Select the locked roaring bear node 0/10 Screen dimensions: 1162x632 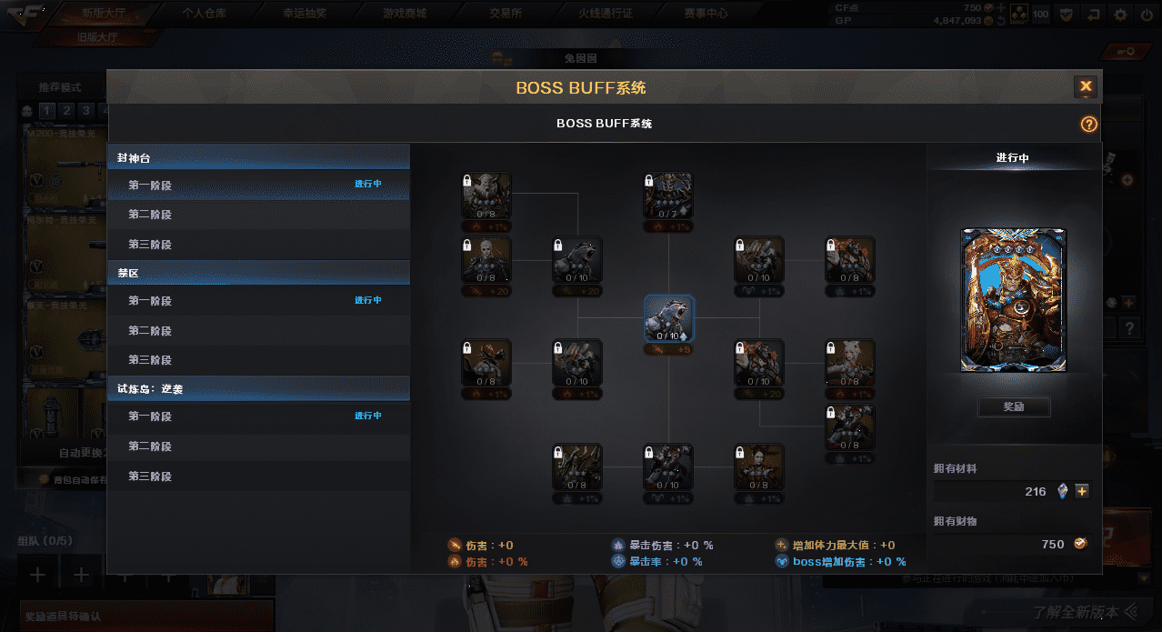(577, 261)
